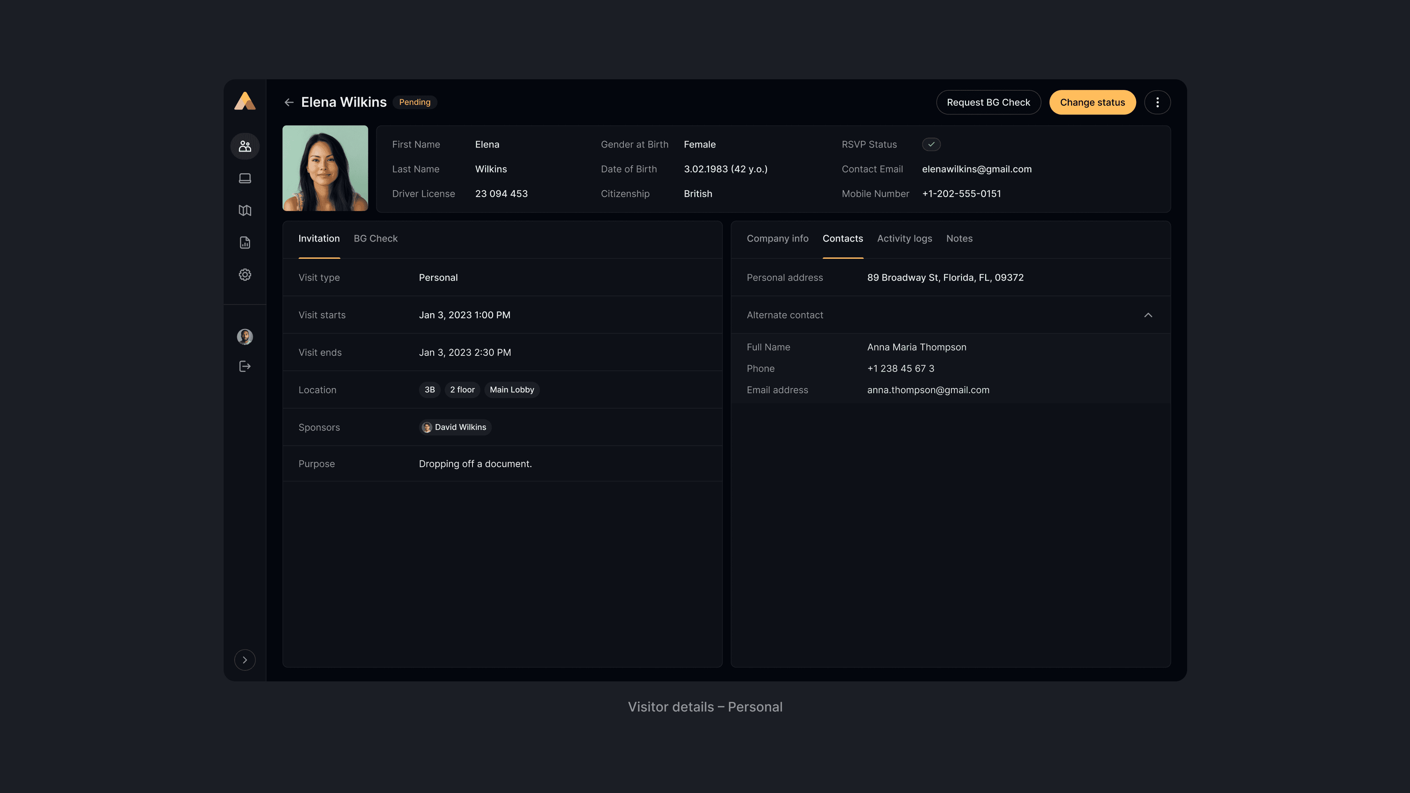1410x793 pixels.
Task: Expand the sidebar with the bottom chevron
Action: click(x=245, y=660)
